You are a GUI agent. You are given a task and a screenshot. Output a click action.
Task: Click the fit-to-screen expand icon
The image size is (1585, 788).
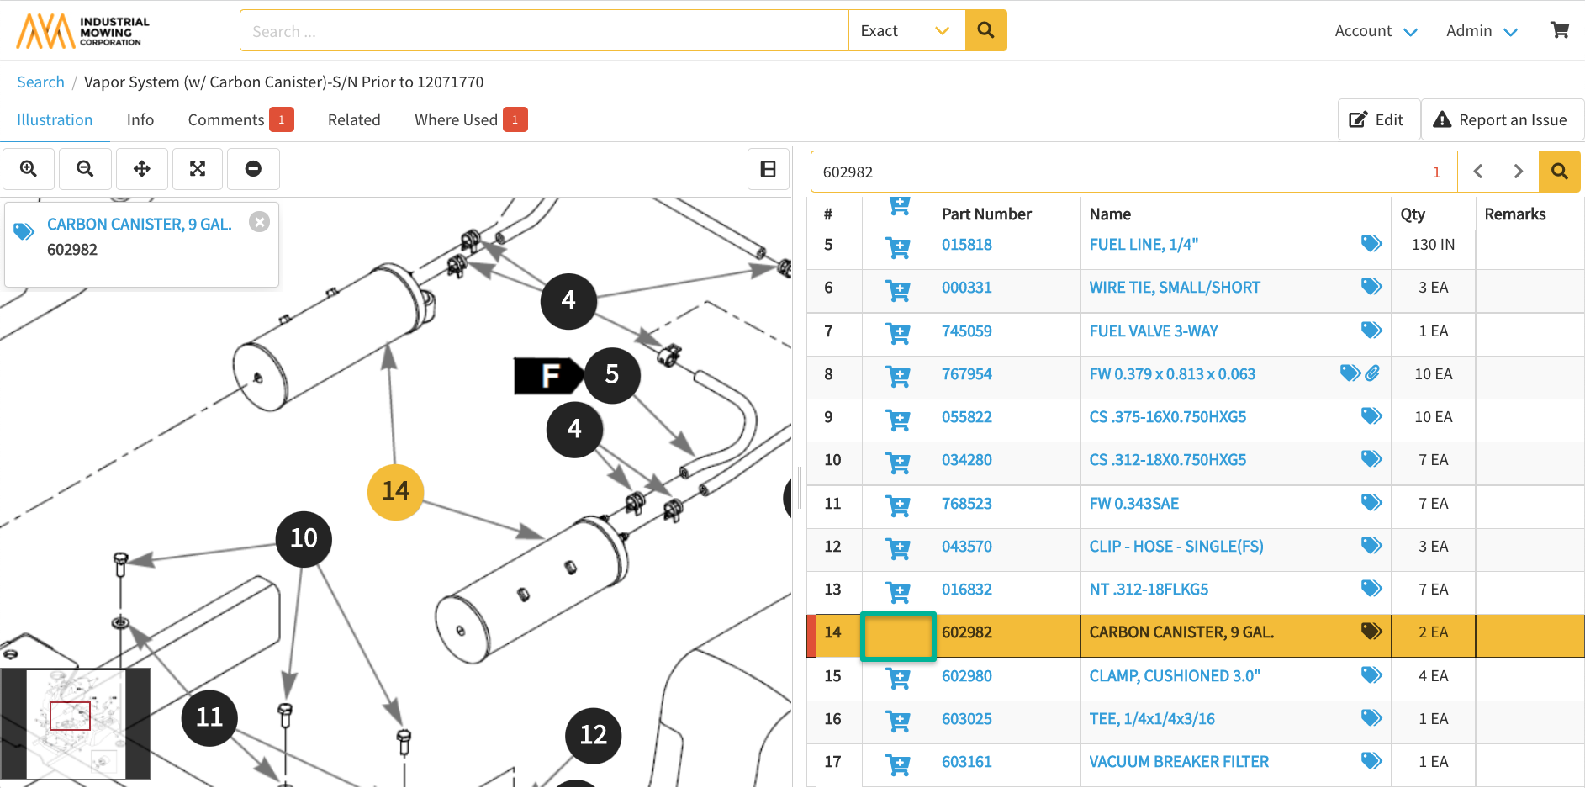pyautogui.click(x=198, y=169)
